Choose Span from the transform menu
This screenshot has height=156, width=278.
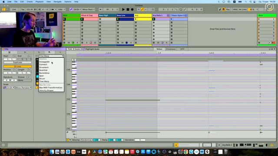click(x=42, y=76)
